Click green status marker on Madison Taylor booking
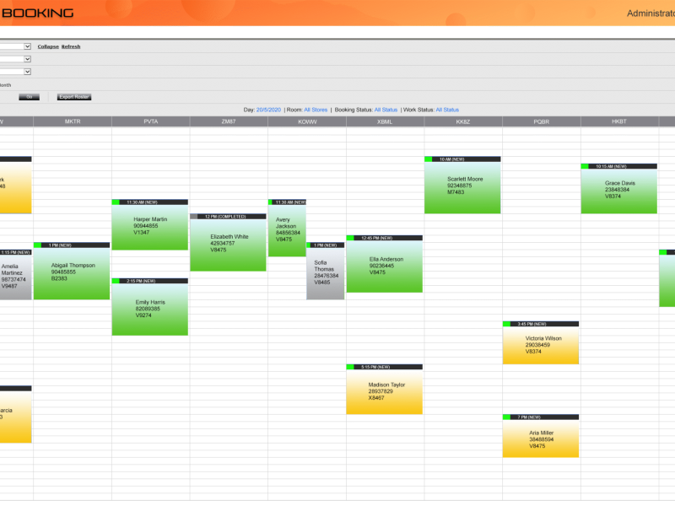Screen dimensions: 675x506 [x=350, y=367]
